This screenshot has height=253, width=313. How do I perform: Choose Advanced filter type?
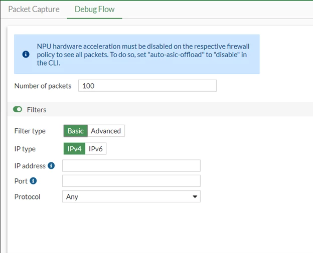[106, 131]
